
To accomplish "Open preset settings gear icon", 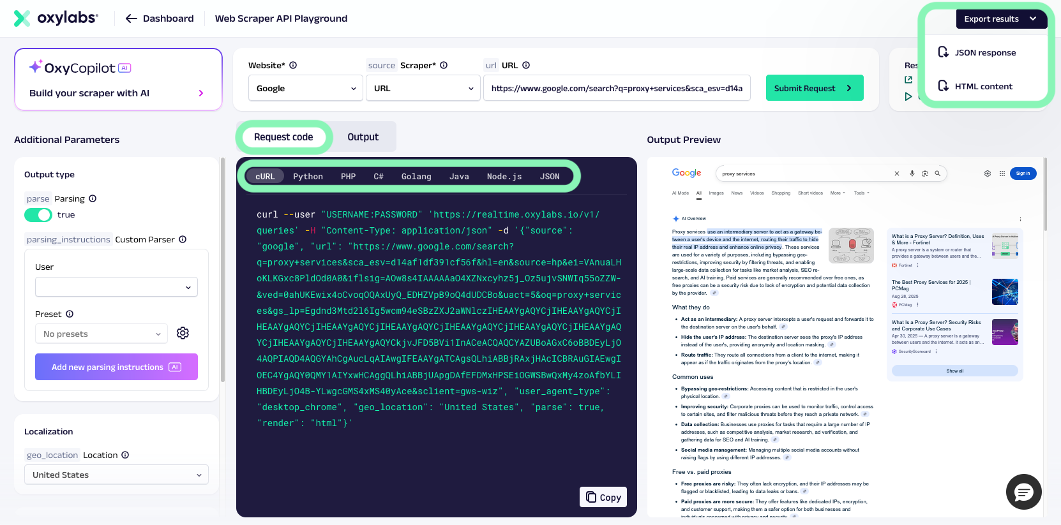I will pyautogui.click(x=183, y=333).
